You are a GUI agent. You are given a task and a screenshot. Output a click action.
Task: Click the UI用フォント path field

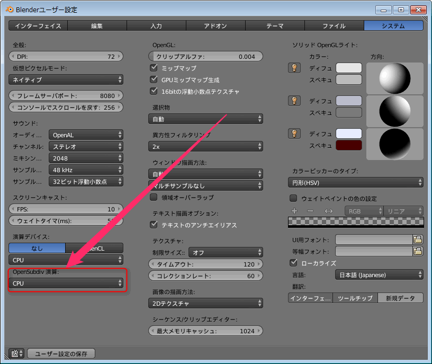pyautogui.click(x=374, y=239)
